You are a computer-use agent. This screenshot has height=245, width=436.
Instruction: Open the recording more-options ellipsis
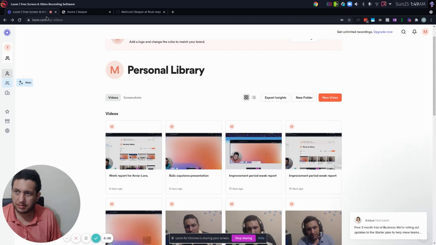pos(67,238)
